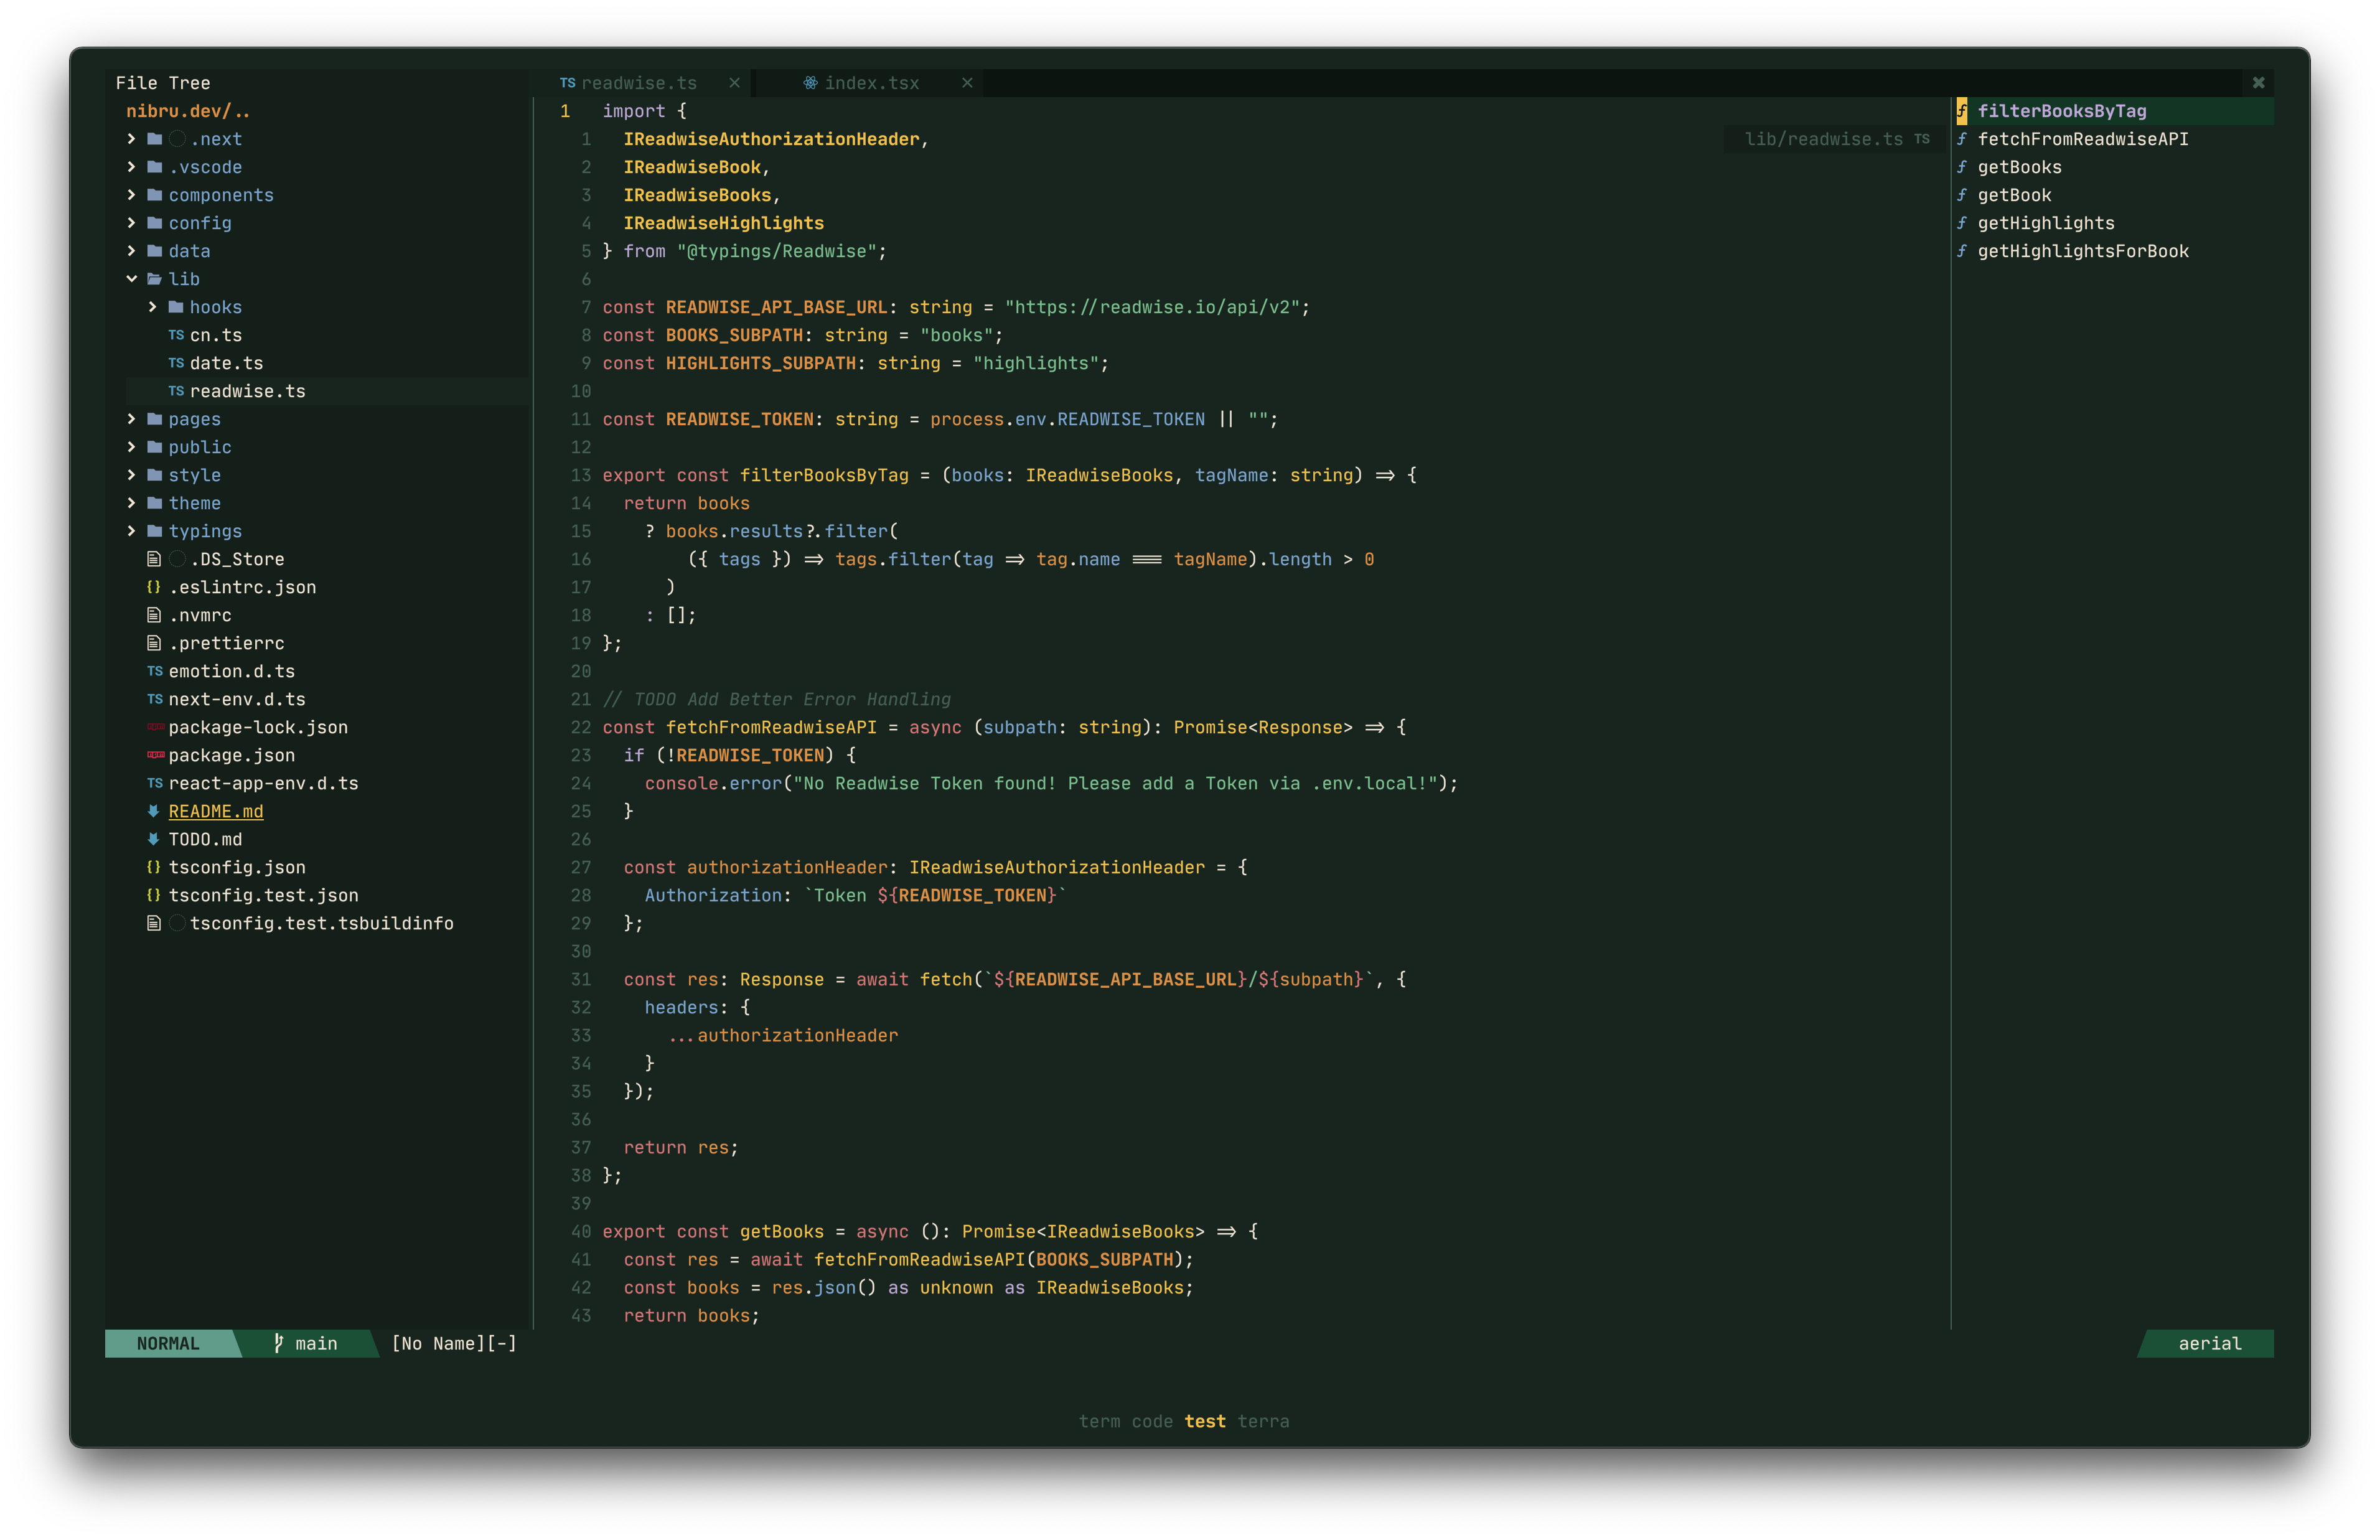Viewport: 2380px width, 1540px height.
Task: Click the function icon beside getHighlights
Action: click(1963, 223)
